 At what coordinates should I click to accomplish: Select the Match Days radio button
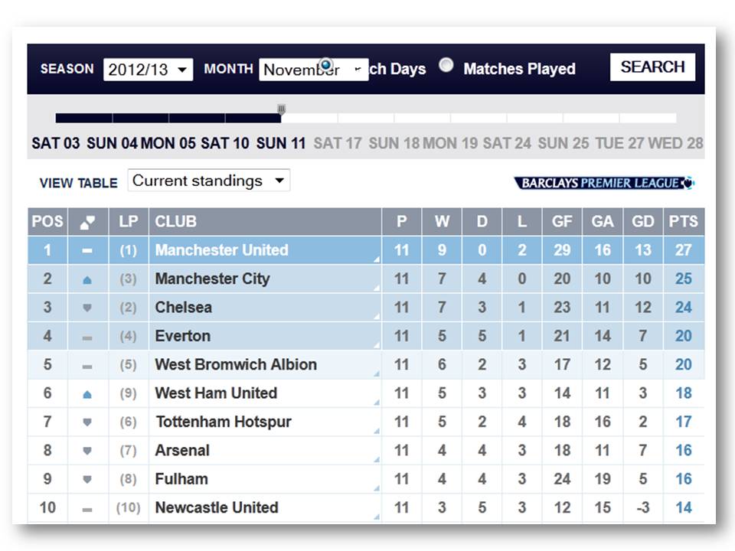point(326,65)
